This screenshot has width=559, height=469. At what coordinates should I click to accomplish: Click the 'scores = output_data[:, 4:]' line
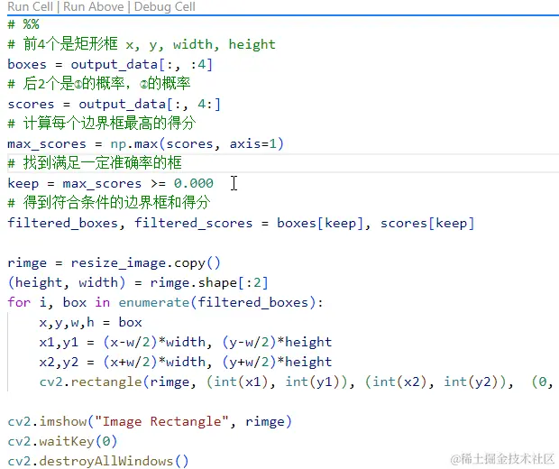pos(115,104)
